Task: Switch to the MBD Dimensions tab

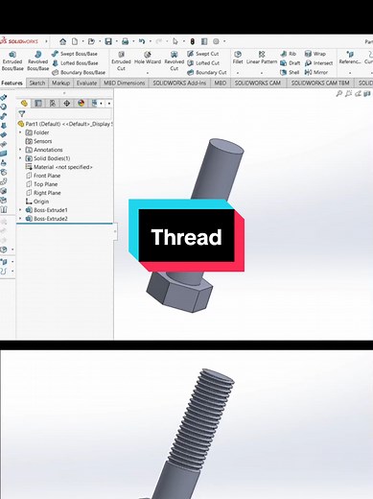Action: (125, 83)
